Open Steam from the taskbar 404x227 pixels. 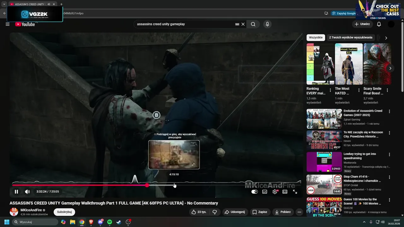[119, 222]
